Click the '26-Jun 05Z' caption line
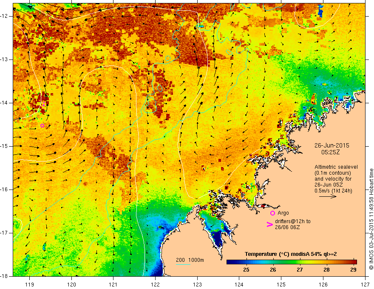 [x=328, y=185]
